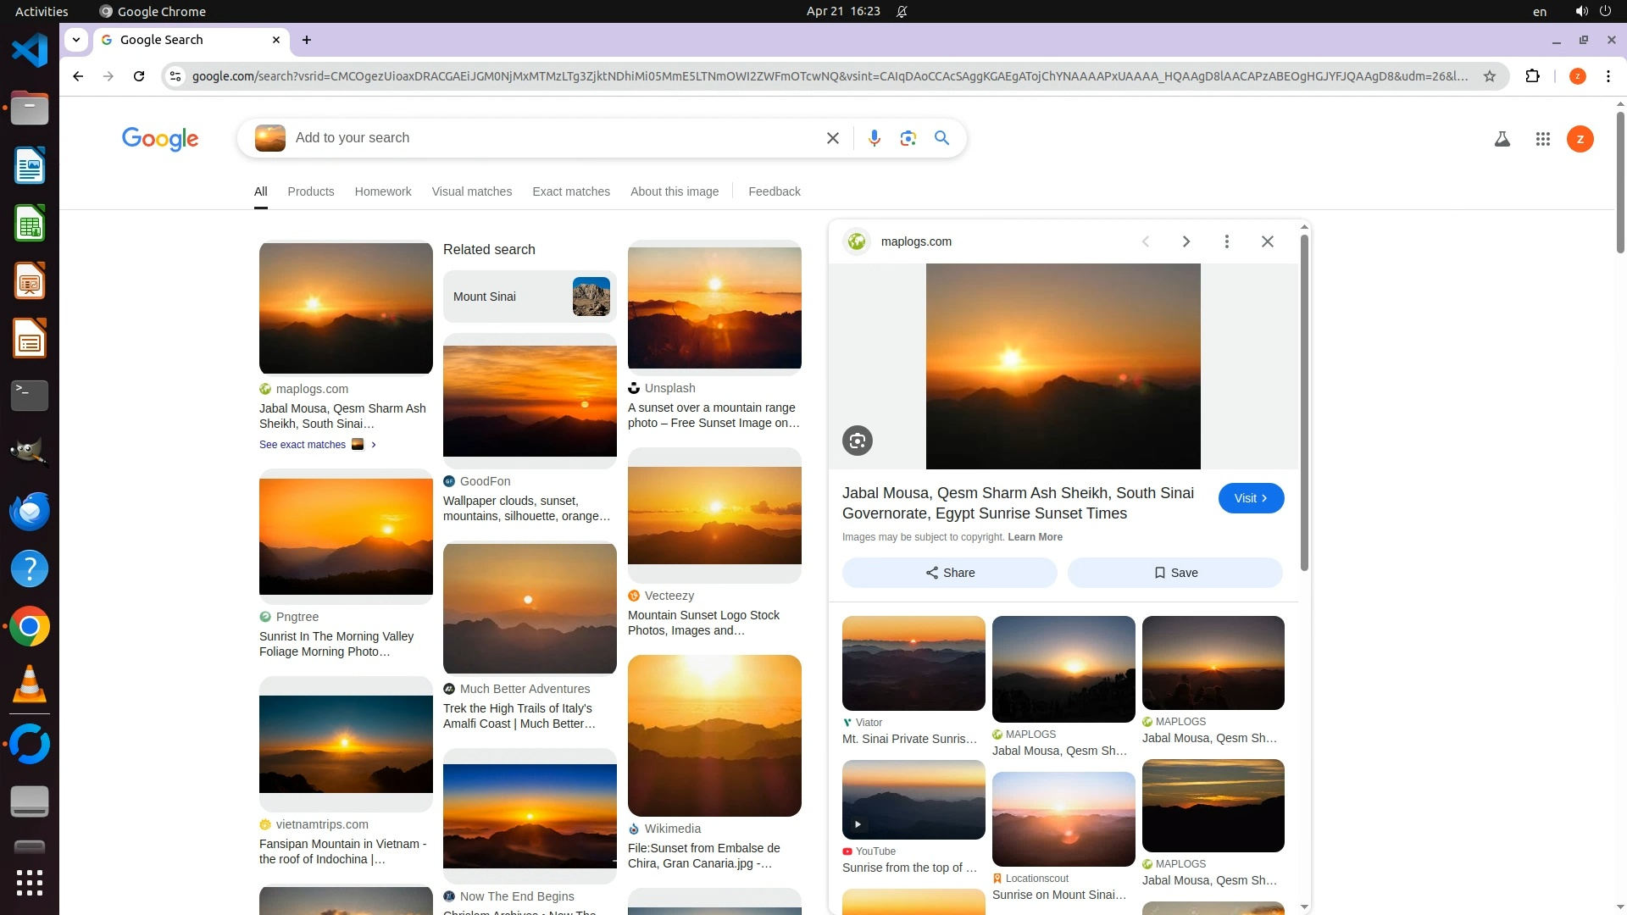
Task: Launch VLC from the dock
Action: tap(30, 685)
